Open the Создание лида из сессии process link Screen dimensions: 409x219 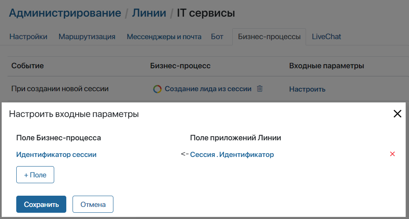208,89
